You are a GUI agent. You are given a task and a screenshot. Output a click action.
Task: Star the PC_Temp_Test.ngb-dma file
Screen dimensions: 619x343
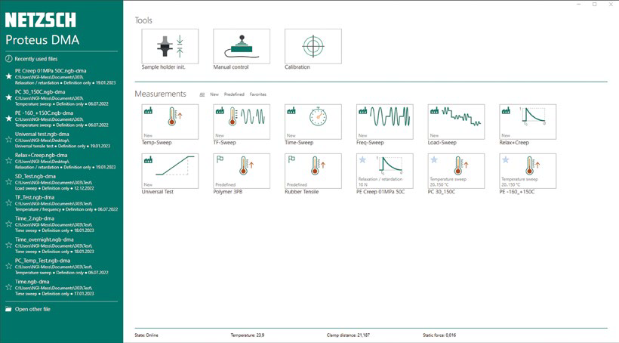click(x=9, y=266)
